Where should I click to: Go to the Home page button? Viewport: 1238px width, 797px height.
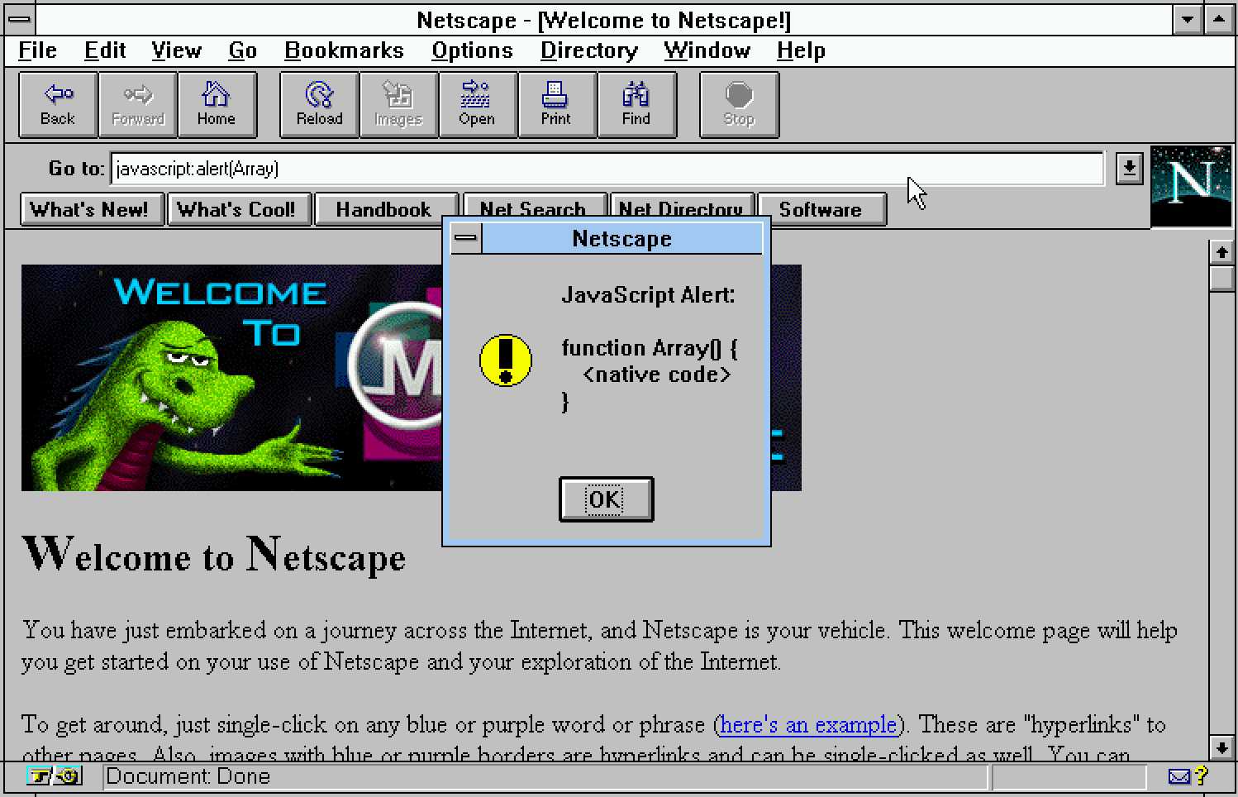(217, 105)
